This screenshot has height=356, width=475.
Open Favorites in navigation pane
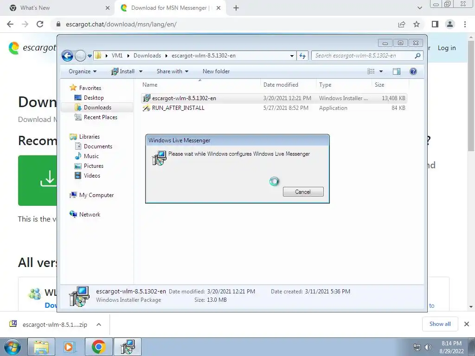[90, 88]
